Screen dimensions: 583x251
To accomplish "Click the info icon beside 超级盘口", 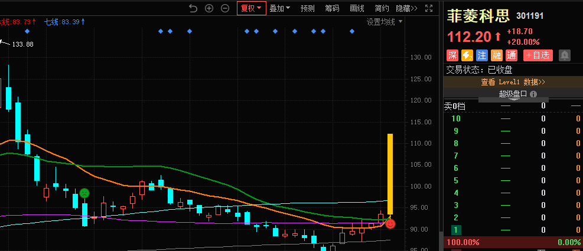I will coord(533,94).
